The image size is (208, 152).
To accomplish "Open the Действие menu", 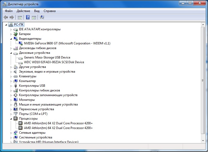I will click(x=23, y=11).
